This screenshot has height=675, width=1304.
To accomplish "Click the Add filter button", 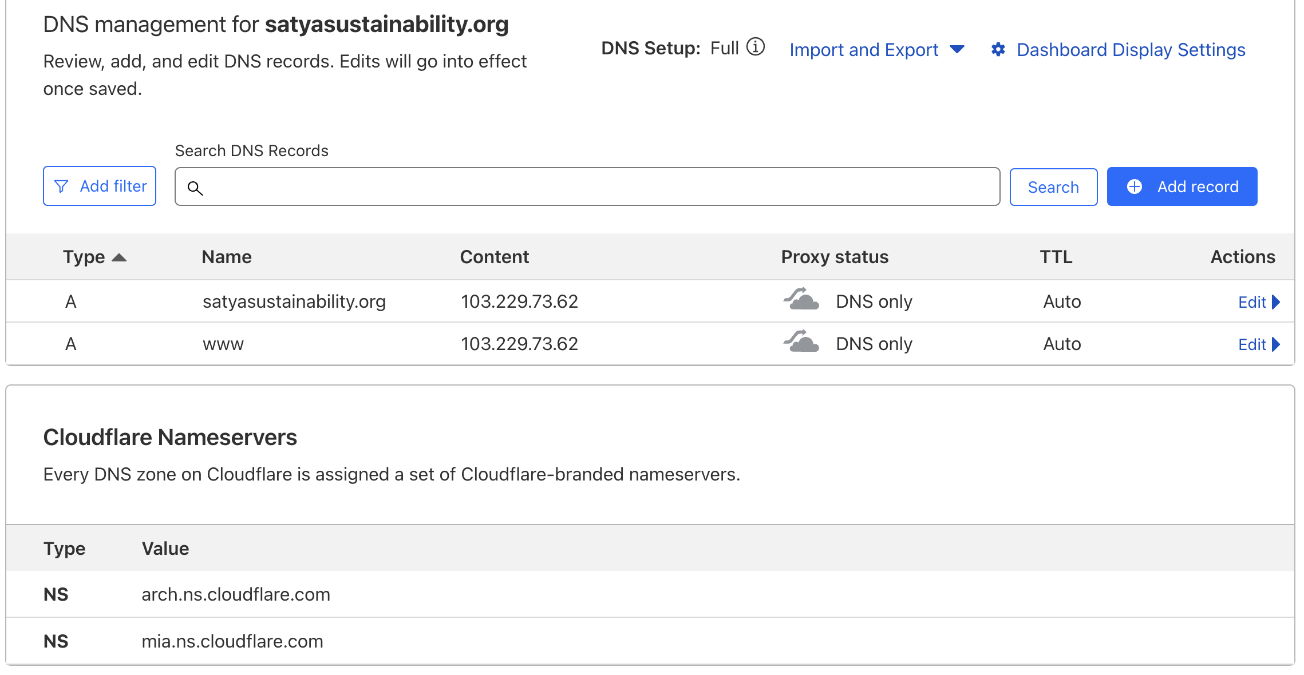I will tap(100, 186).
